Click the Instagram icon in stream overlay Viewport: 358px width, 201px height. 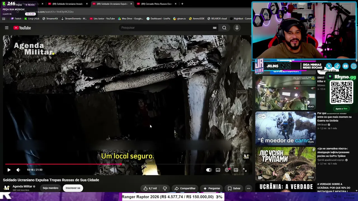[354, 66]
